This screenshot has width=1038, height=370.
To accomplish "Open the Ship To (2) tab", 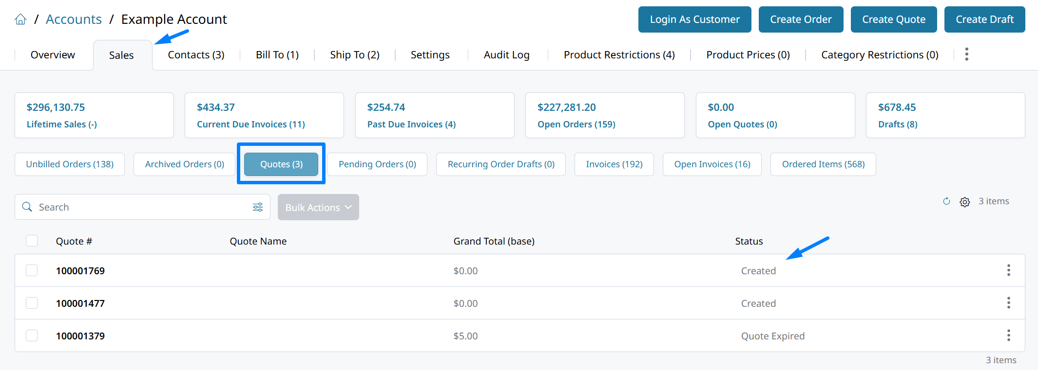I will click(355, 55).
